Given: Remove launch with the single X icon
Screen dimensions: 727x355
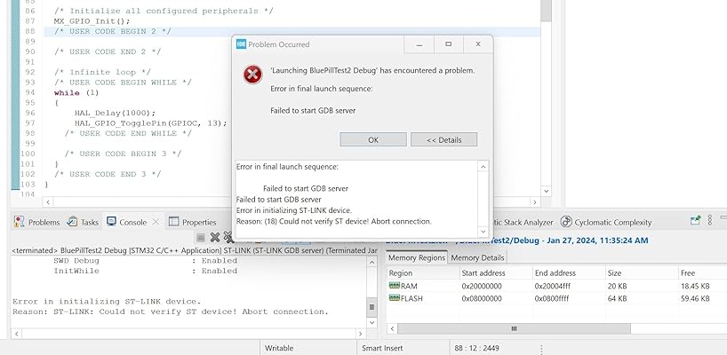Looking at the screenshot, I should pos(215,238).
